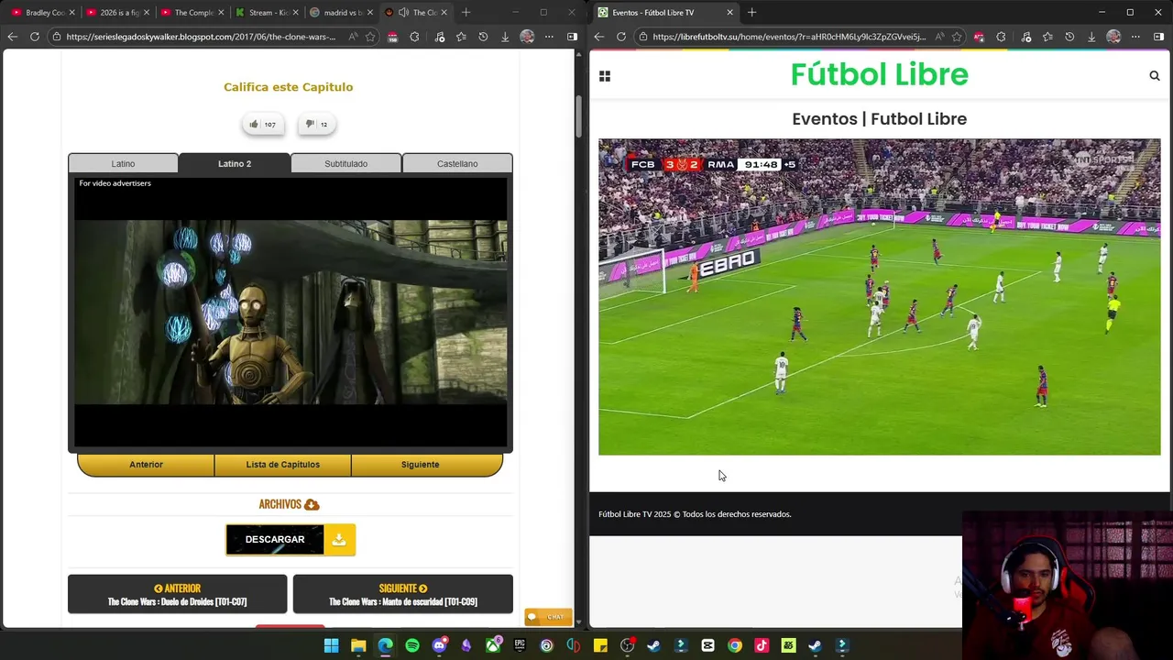Image resolution: width=1173 pixels, height=660 pixels.
Task: Click the thumbs-down rating button showing 12
Action: 316,124
